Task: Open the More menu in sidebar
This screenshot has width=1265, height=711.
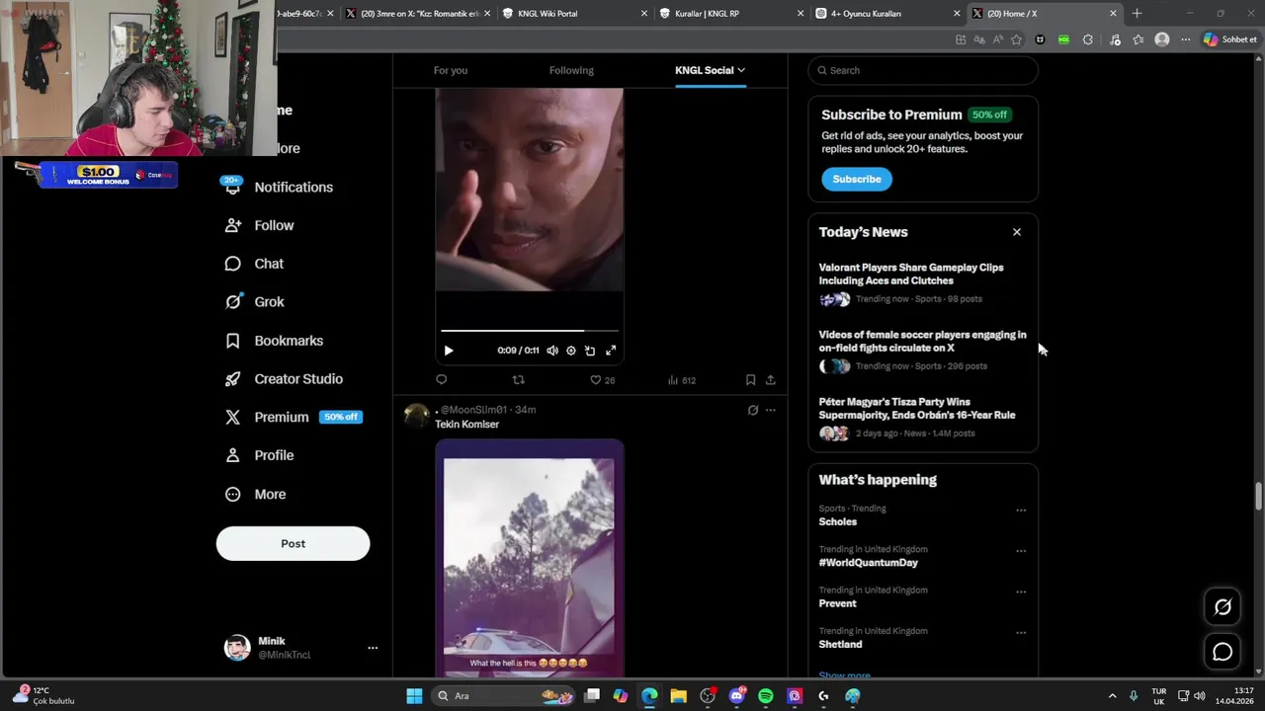Action: click(255, 494)
